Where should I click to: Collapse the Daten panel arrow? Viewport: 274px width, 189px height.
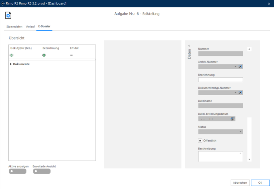[x=189, y=46]
